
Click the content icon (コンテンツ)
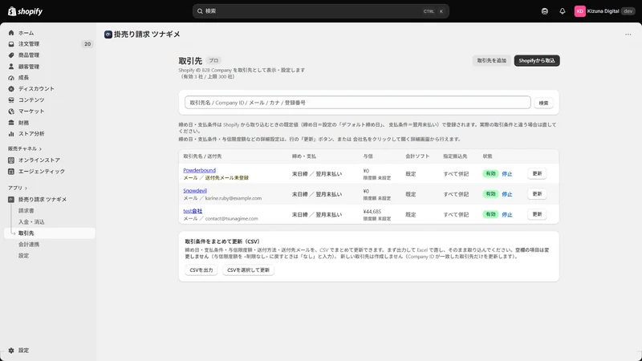point(11,99)
